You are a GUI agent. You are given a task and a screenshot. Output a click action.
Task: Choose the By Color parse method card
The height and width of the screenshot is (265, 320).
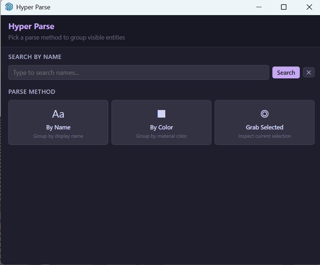pyautogui.click(x=161, y=122)
